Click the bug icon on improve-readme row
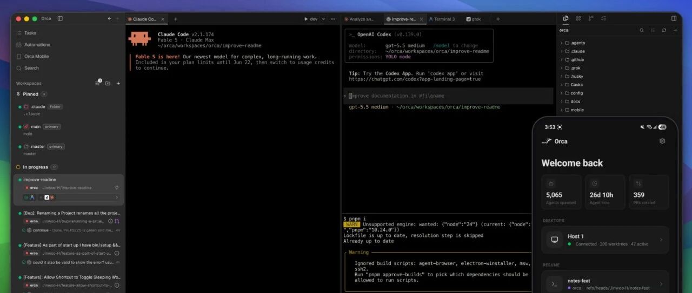This screenshot has width=692, height=293. [x=117, y=188]
